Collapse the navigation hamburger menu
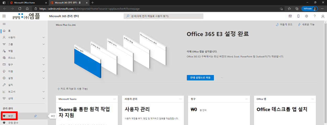The width and height of the screenshot is (327, 125). [4, 24]
